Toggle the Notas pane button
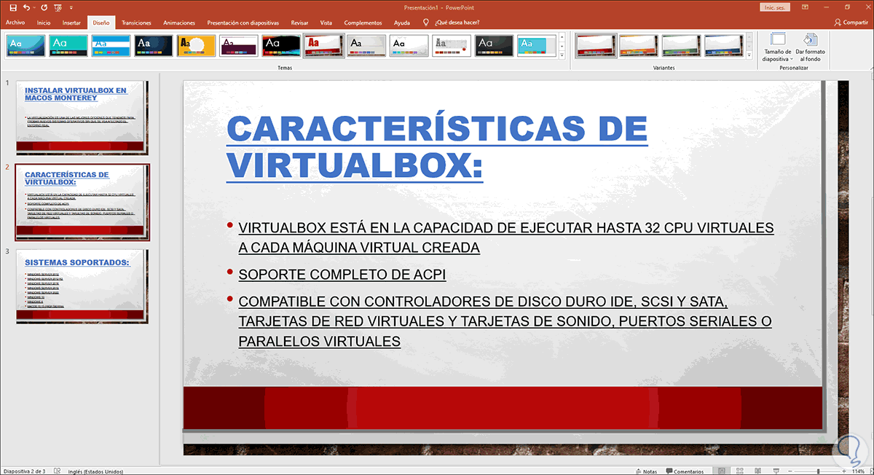This screenshot has height=475, width=874. [x=646, y=471]
